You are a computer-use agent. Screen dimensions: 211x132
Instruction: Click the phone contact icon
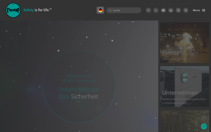click(x=156, y=10)
